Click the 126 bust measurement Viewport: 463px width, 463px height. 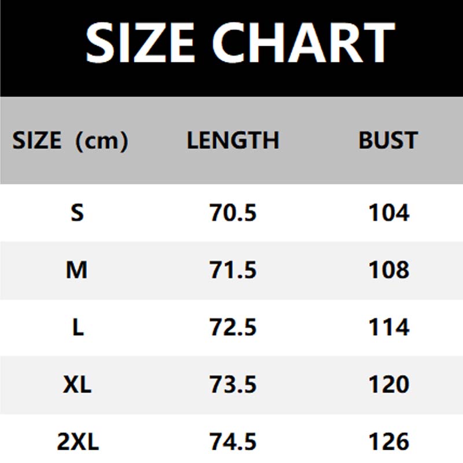[388, 442]
